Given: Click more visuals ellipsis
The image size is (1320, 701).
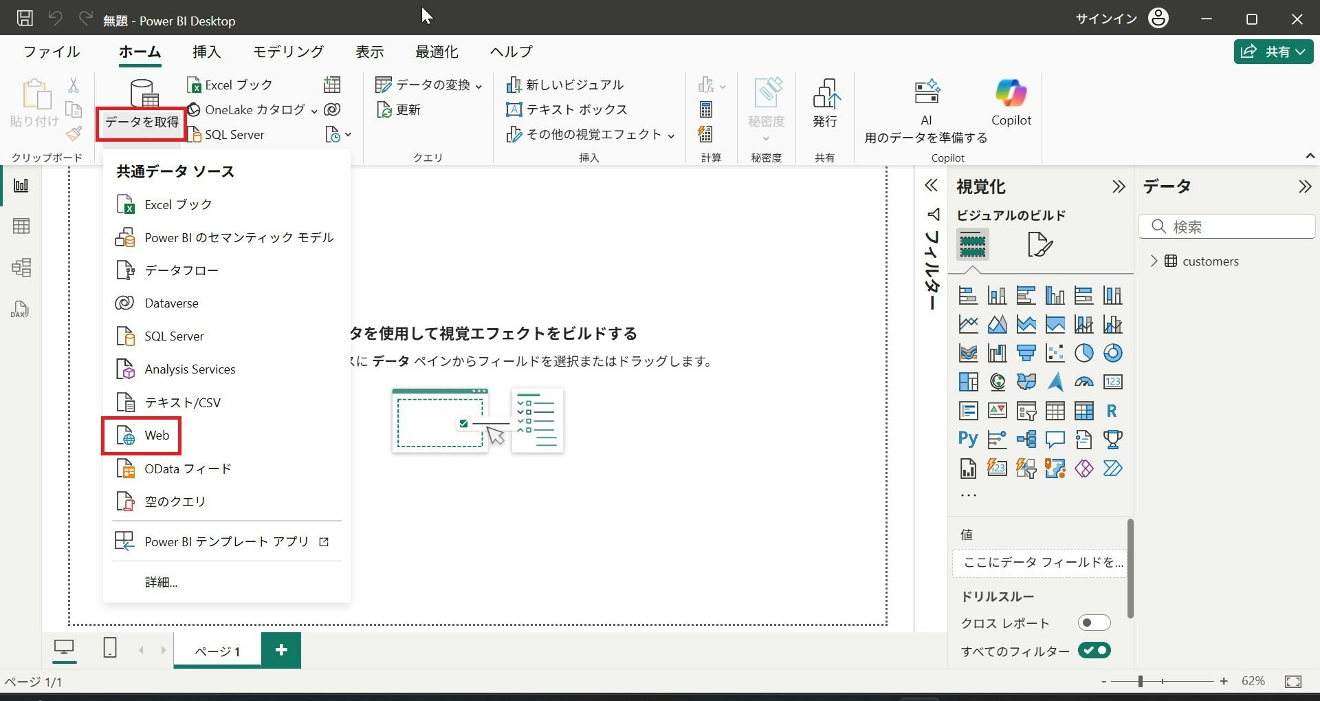Looking at the screenshot, I should pyautogui.click(x=968, y=495).
